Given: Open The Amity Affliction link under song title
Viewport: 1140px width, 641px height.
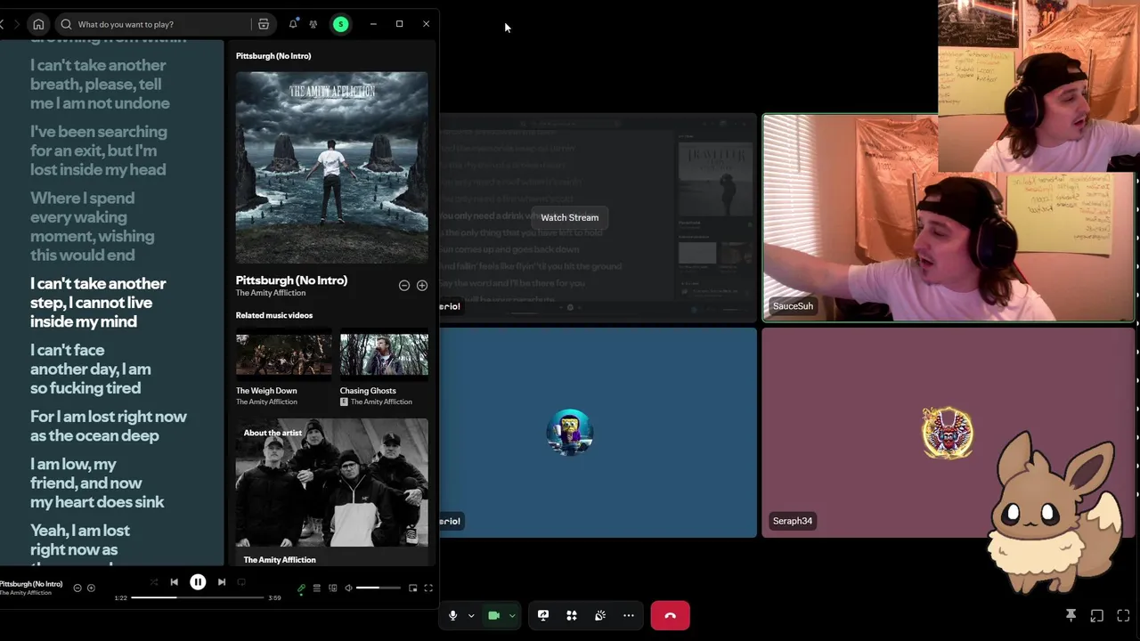Looking at the screenshot, I should (271, 293).
